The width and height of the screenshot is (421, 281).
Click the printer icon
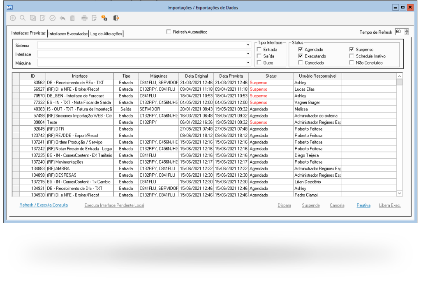[x=84, y=18]
